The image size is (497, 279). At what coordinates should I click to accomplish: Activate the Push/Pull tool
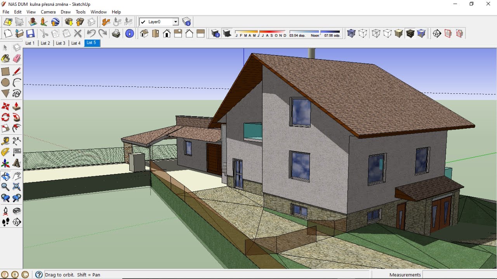click(17, 106)
